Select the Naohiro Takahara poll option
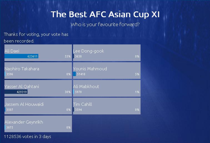The height and width of the screenshot is (143, 210). (x=22, y=69)
